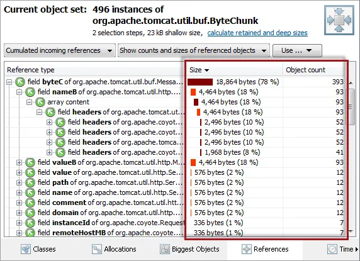This screenshot has width=360, height=261.
Task: Open the Show counts and sizes dropdown
Action: pos(194,50)
